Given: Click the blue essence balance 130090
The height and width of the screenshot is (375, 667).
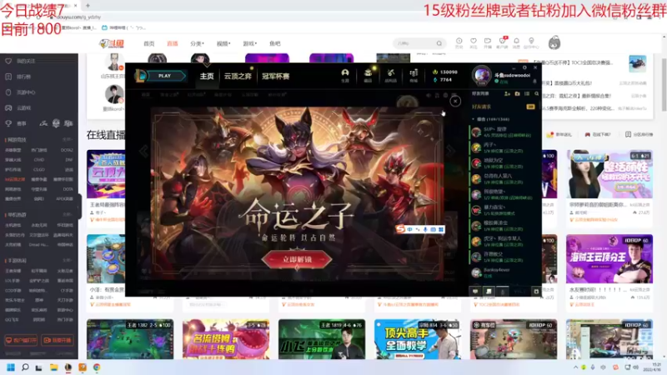Looking at the screenshot, I should pyautogui.click(x=445, y=72).
